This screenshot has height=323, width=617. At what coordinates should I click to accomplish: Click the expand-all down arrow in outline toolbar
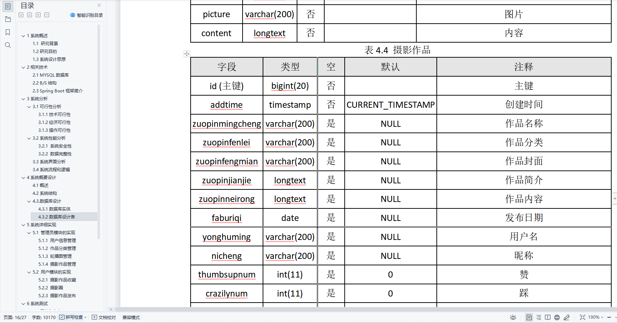(21, 15)
